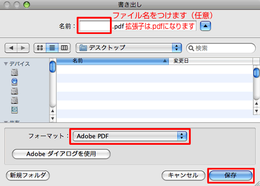Viewport: 260px width, 186px height.
Task: Click the green zoom window button
Action: [26, 5]
